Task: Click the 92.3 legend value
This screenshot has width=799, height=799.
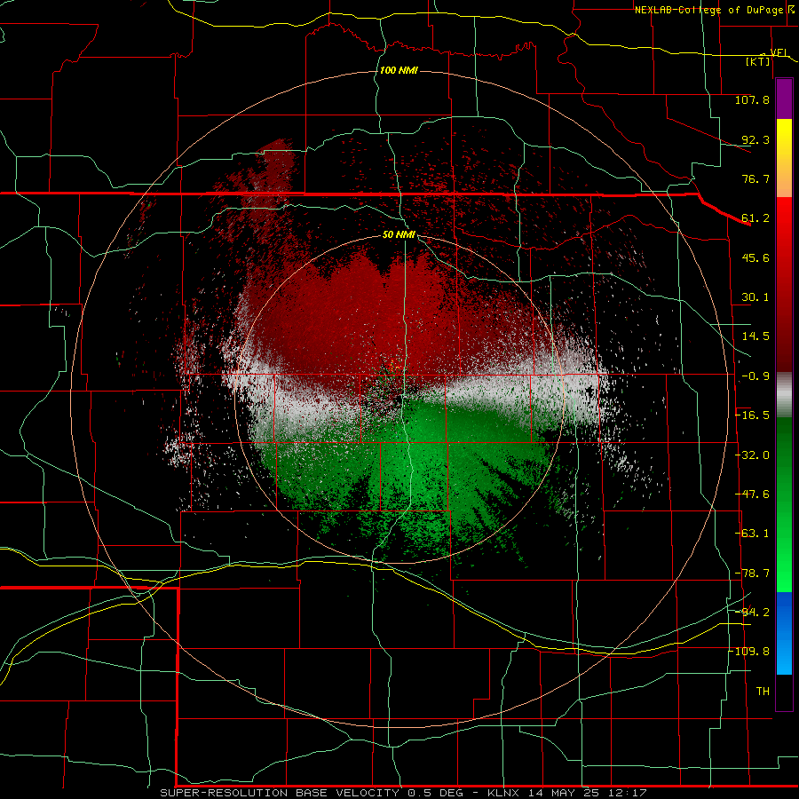Action: [x=755, y=139]
